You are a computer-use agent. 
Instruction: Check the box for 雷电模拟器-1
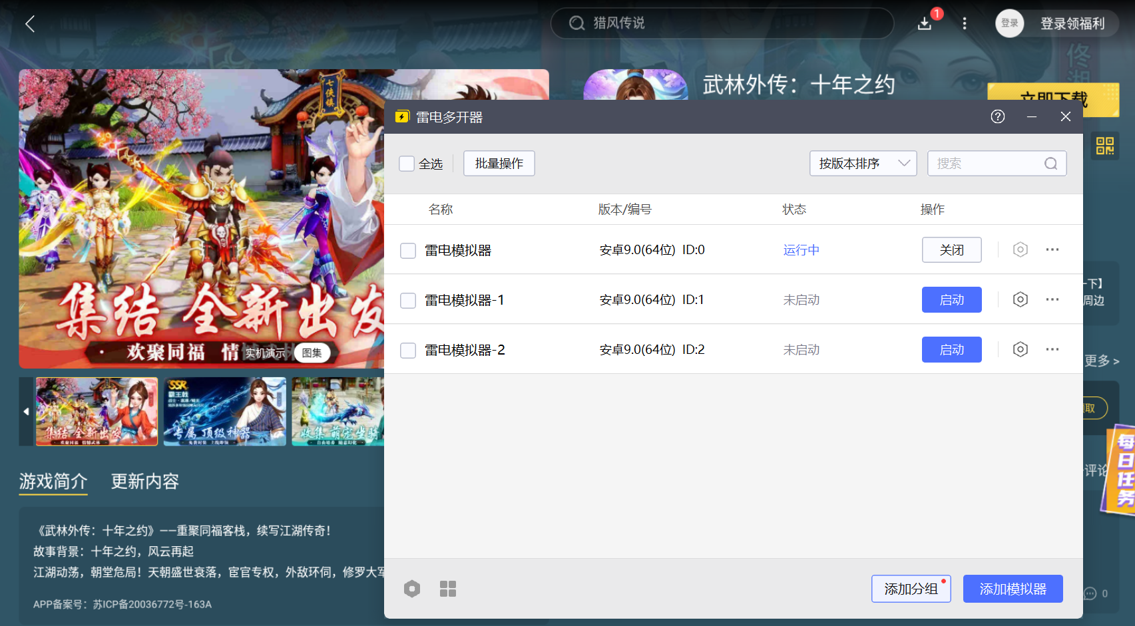(408, 301)
